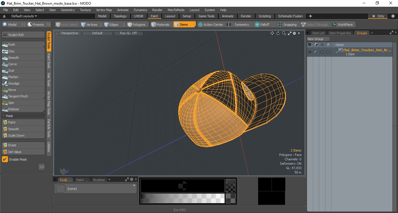Maximize the 3D viewport with expand icon
The image size is (398, 213).
click(x=289, y=33)
